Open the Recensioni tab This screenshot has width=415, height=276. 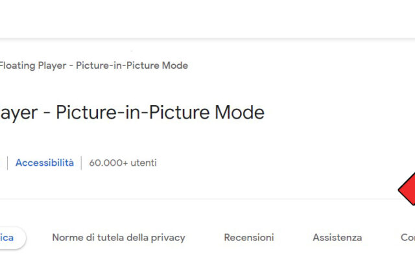click(x=249, y=238)
